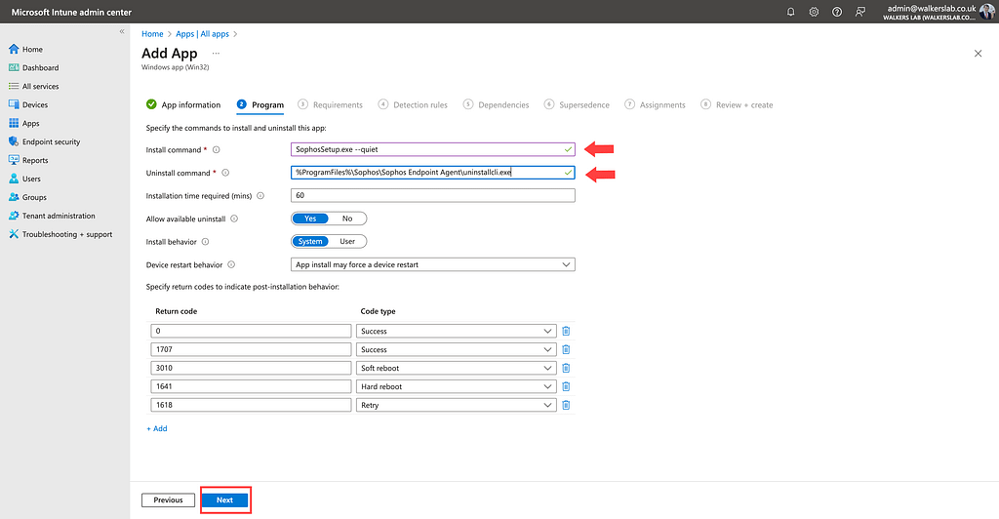Screen dimensions: 999x519
Task: Set Install behavior to User
Action: [347, 241]
